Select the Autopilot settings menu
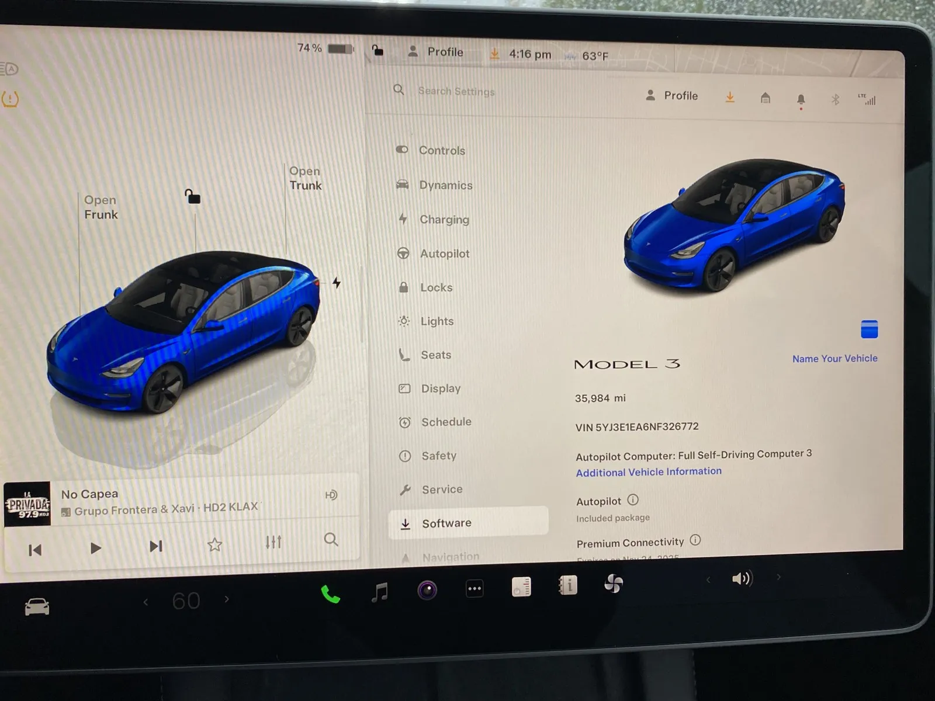Viewport: 935px width, 701px height. click(x=444, y=254)
